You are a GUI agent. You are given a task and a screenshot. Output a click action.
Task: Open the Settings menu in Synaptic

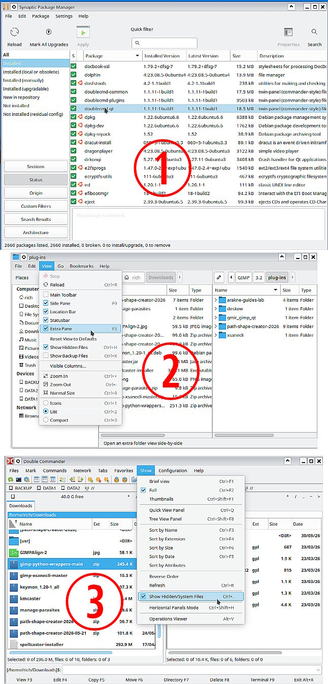pyautogui.click(x=64, y=16)
